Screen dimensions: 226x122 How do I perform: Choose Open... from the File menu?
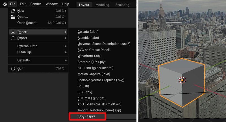click(x=38, y=17)
